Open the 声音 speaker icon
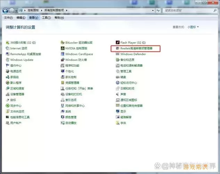This screenshot has width=220, height=174. click(x=117, y=94)
